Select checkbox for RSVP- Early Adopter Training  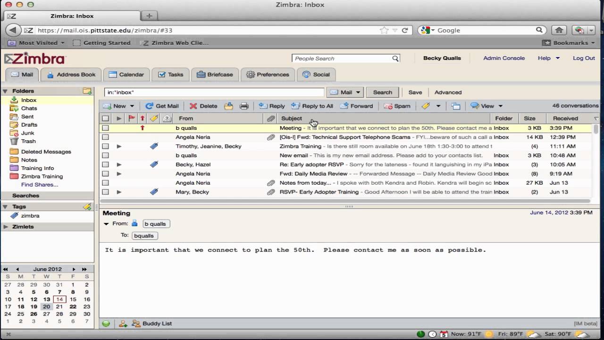[x=105, y=192]
